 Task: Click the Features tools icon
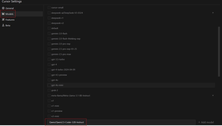3,19
